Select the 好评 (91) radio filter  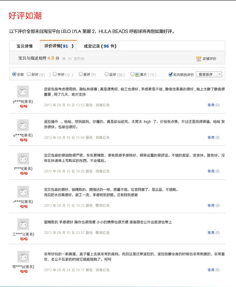pos(29,75)
